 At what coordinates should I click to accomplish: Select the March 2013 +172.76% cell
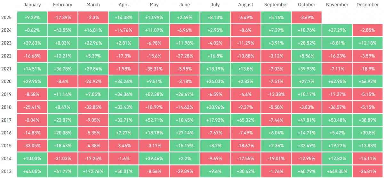coord(92,171)
